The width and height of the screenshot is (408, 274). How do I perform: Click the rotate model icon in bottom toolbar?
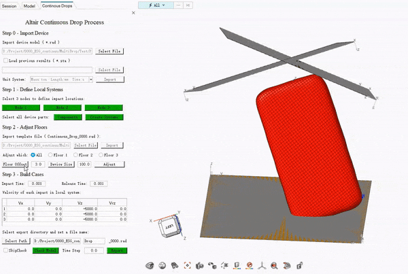(287, 266)
